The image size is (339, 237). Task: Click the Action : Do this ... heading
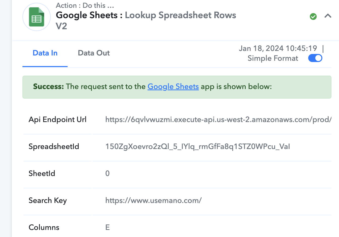pos(85,5)
